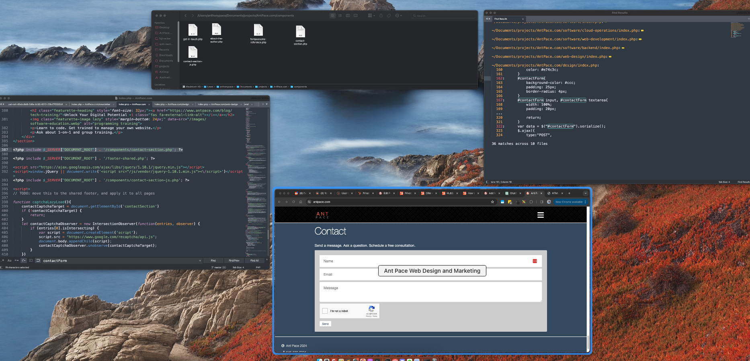Screen dimensions: 750x361
Task: Open Finder action menu dropdown
Action: [x=399, y=16]
